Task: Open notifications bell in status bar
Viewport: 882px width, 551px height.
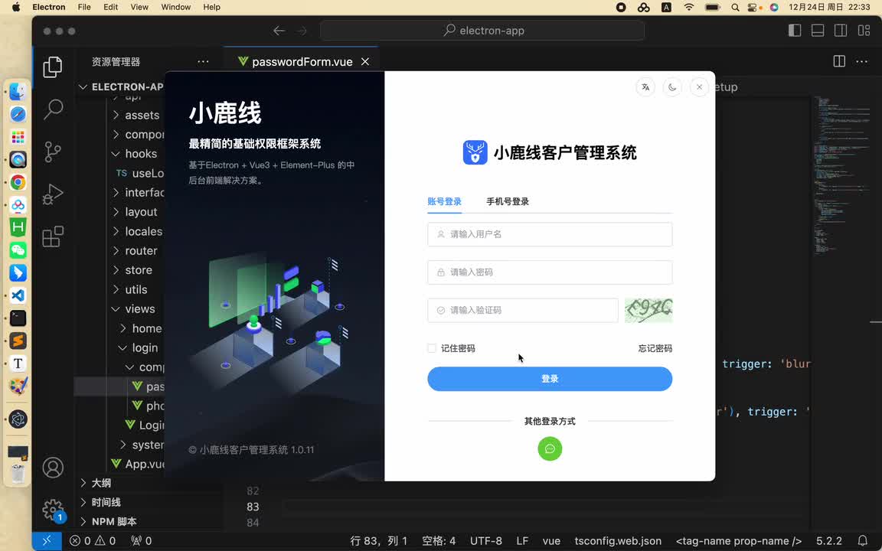Action: click(x=862, y=541)
